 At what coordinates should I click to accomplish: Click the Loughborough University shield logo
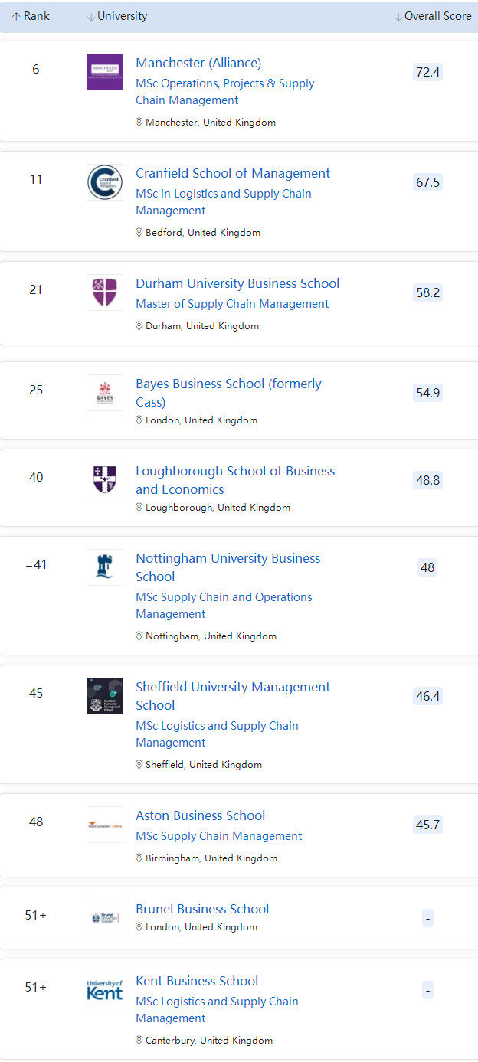[105, 480]
